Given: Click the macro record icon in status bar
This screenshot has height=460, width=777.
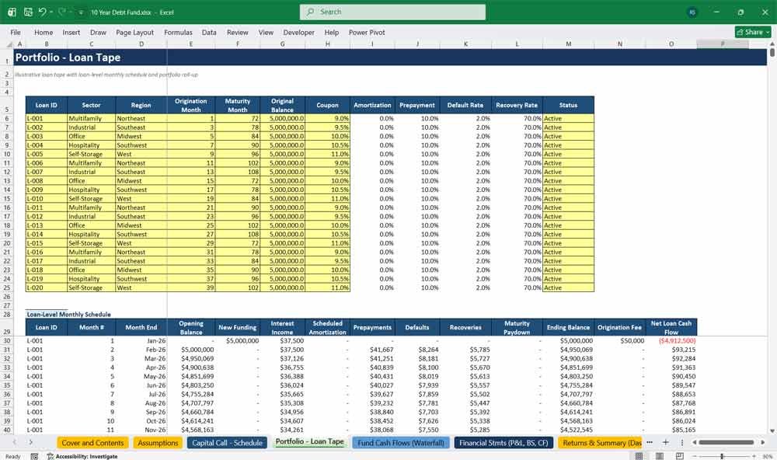Looking at the screenshot, I should [34, 456].
